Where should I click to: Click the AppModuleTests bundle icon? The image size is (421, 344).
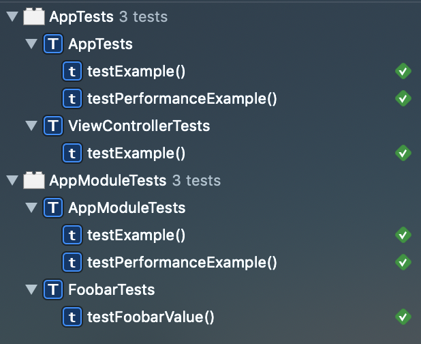point(34,180)
